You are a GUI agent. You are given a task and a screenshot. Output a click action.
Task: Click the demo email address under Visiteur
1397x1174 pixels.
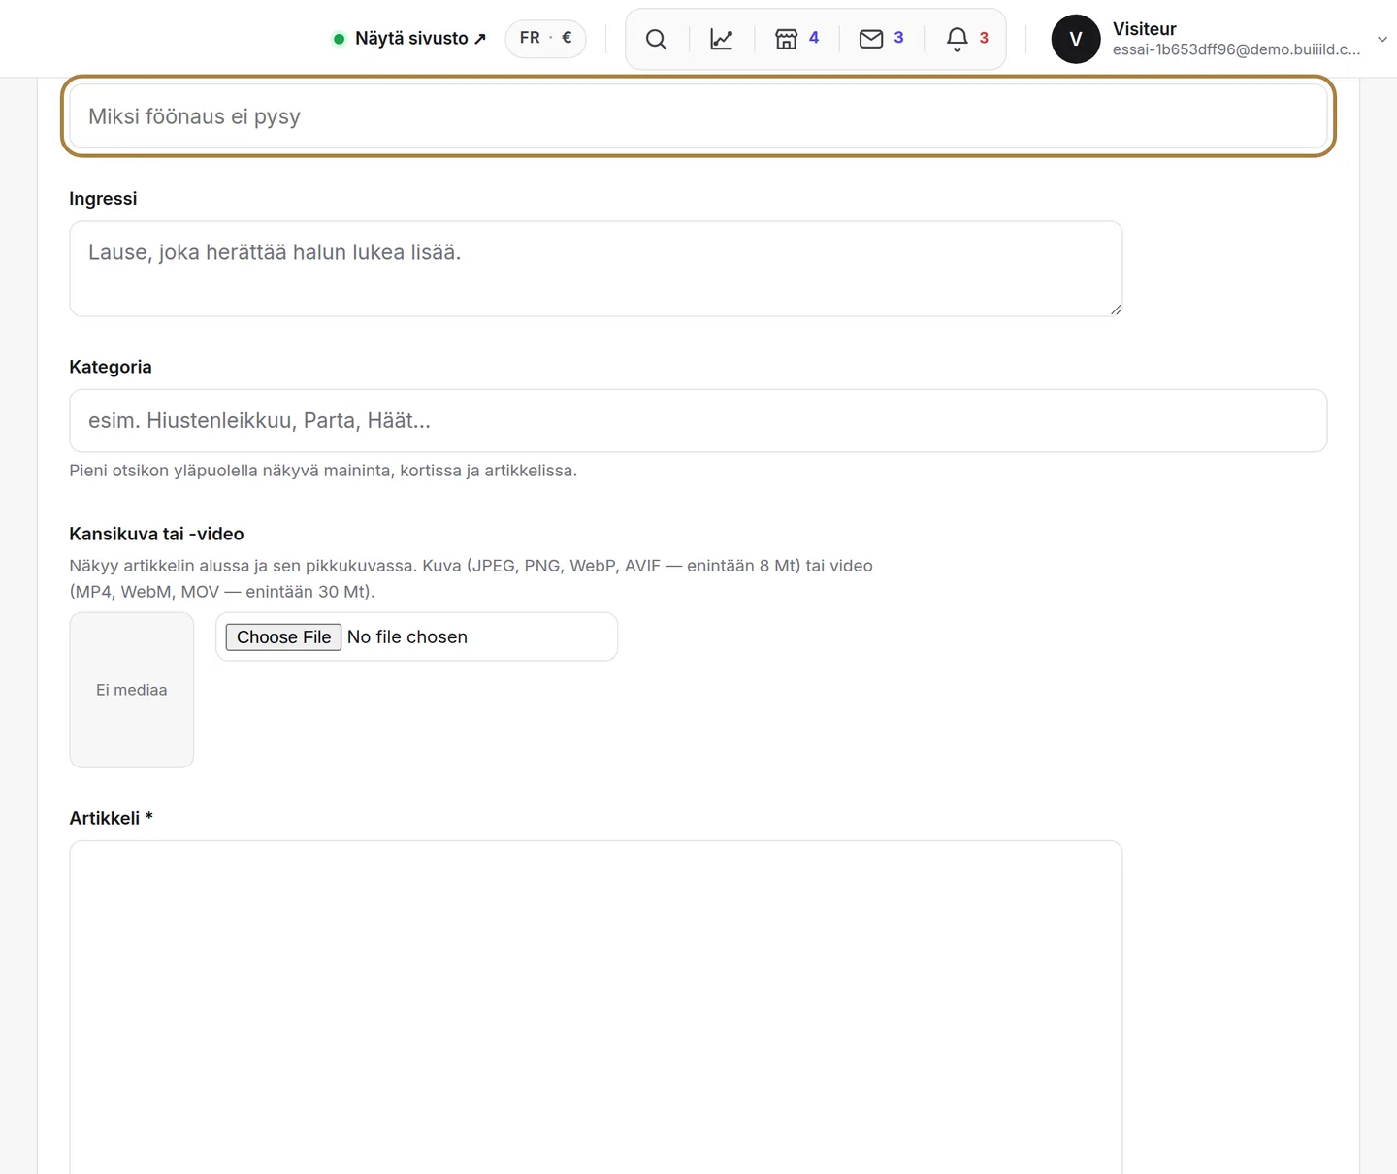coord(1236,49)
